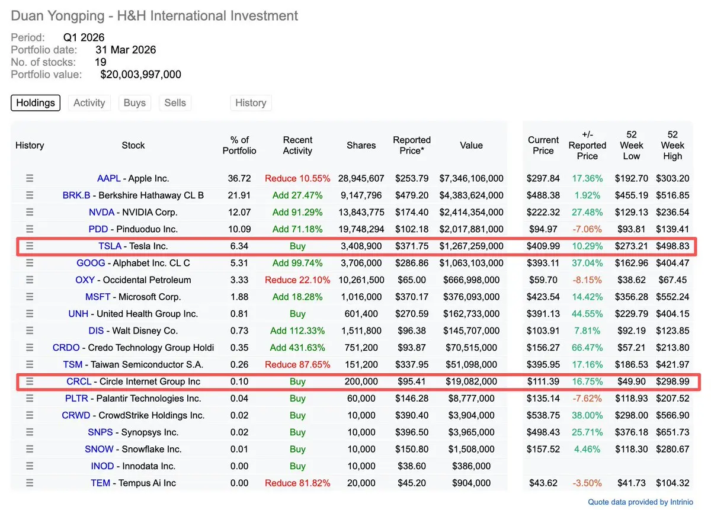Click the Reported Price* column header

tap(412, 145)
